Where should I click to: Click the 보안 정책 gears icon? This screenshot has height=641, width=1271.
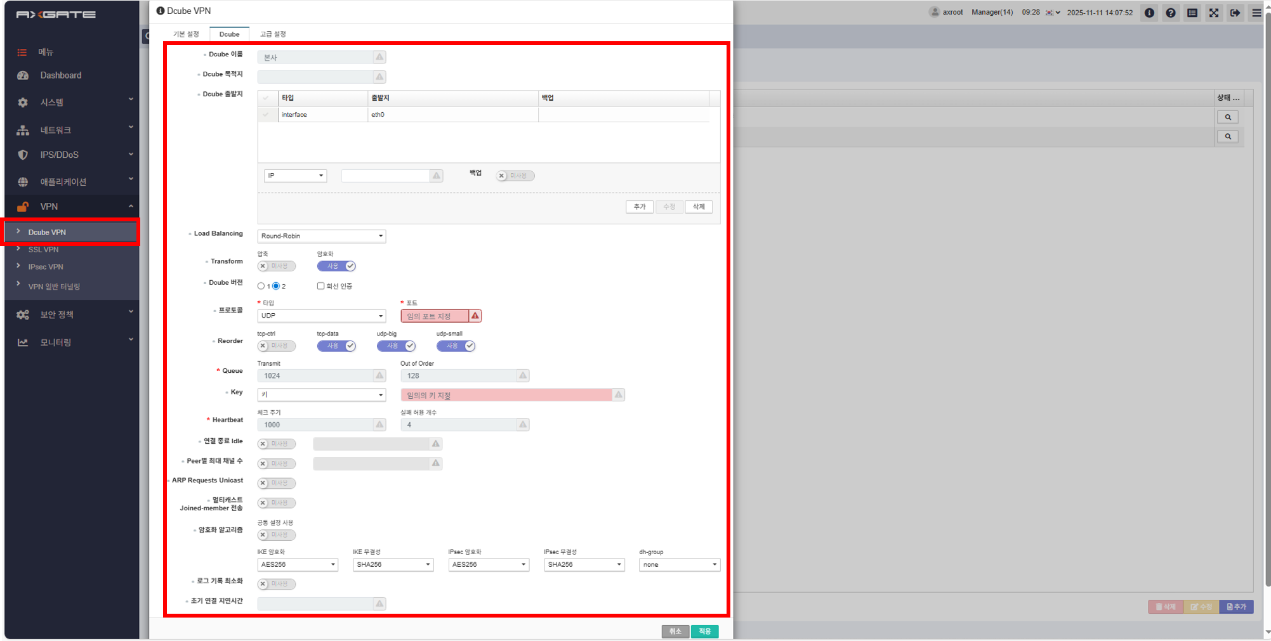[x=23, y=314]
